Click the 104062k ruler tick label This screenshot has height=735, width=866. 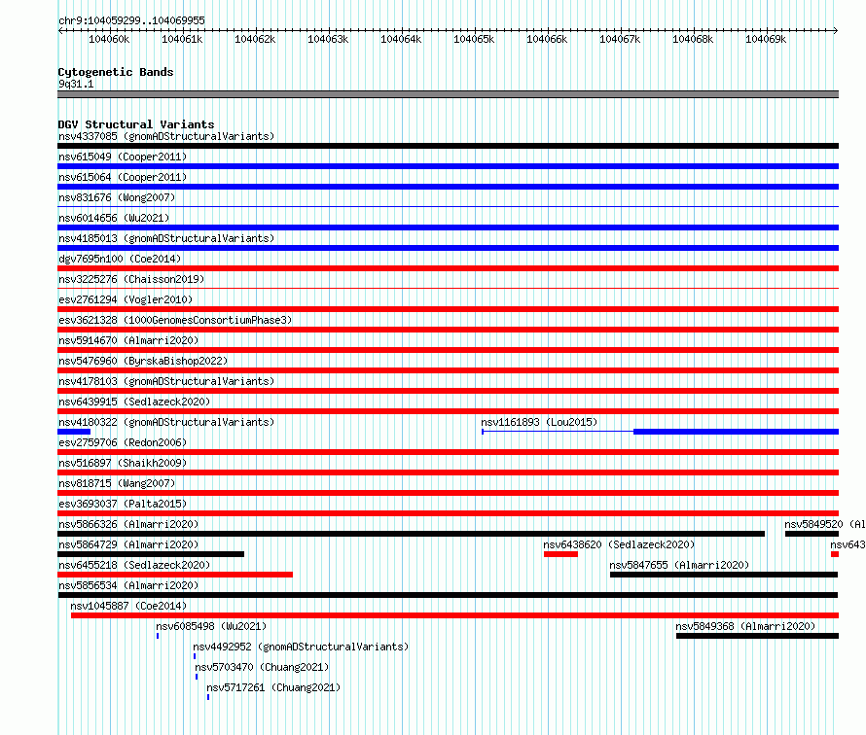[255, 39]
